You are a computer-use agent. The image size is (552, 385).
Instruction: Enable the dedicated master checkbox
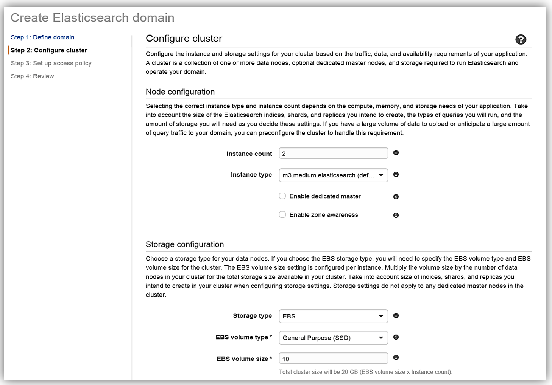282,196
